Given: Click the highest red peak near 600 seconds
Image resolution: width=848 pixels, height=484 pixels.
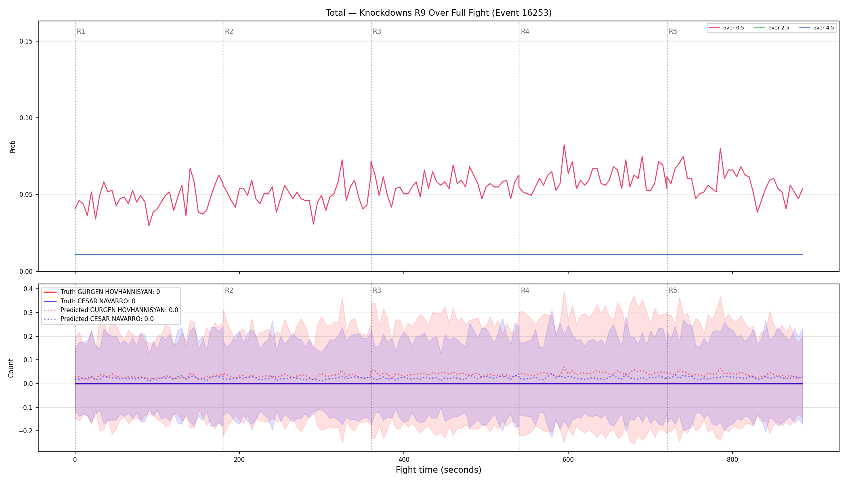Looking at the screenshot, I should [564, 145].
